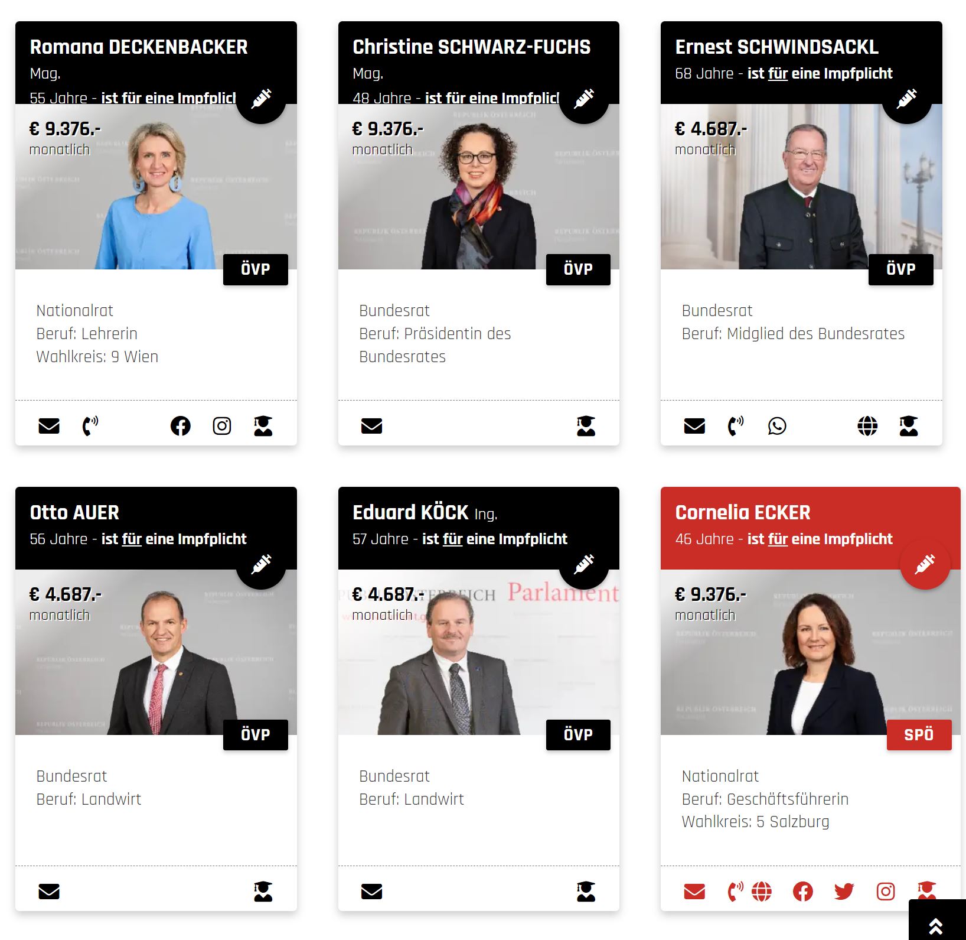Click WhatsApp icon for Ernest Schwindsackl
Screen dimensions: 966x940
(777, 426)
